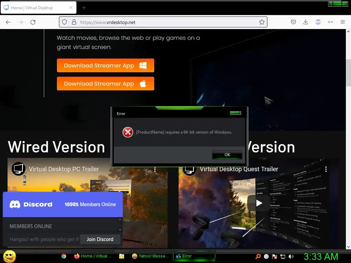This screenshot has height=263, width=351.
Task: Click the page scrollbar up arrow
Action: point(348,32)
